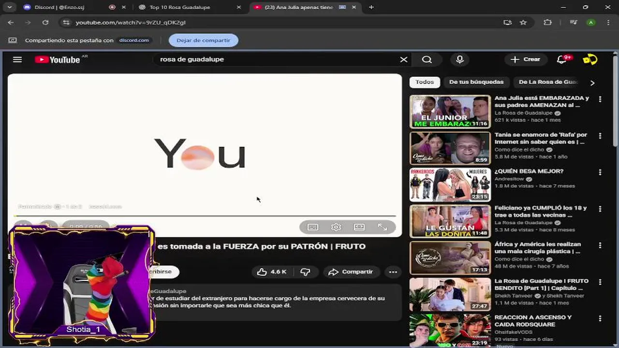Viewport: 619px width, 348px height.
Task: Switch to Discord @Enzo.ssj tab
Action: [x=68, y=7]
